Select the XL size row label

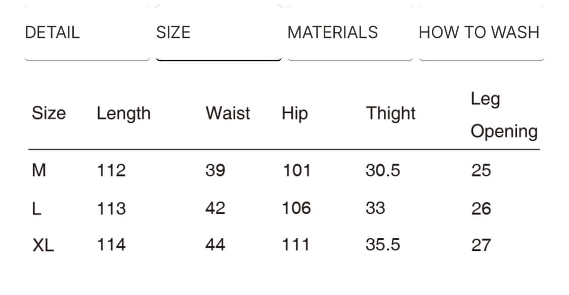43,245
